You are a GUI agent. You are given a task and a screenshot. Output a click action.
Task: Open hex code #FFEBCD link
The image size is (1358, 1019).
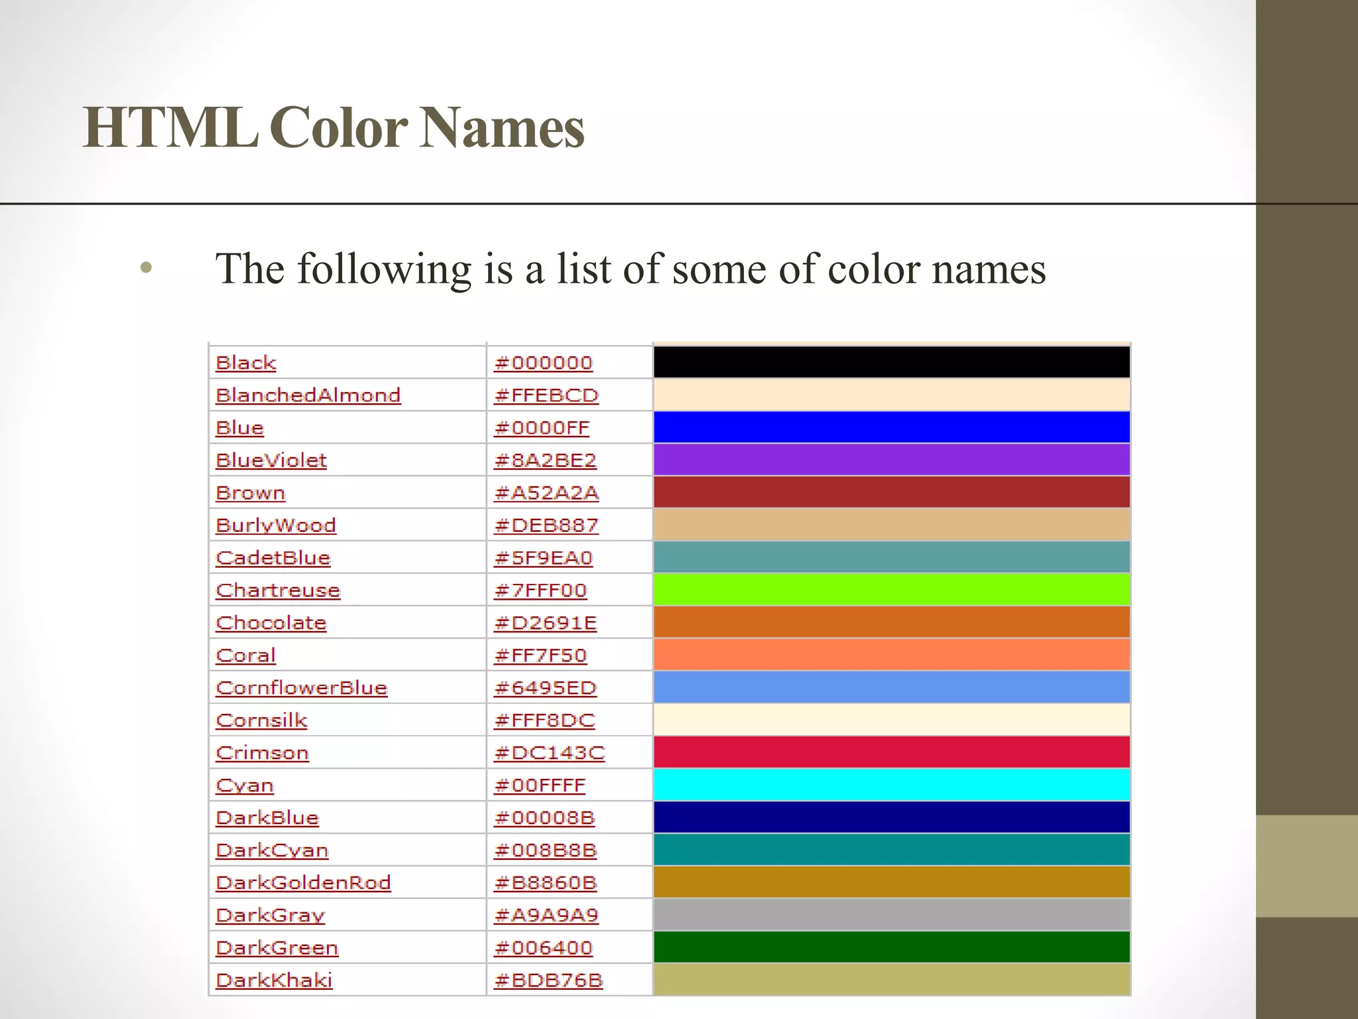point(546,395)
